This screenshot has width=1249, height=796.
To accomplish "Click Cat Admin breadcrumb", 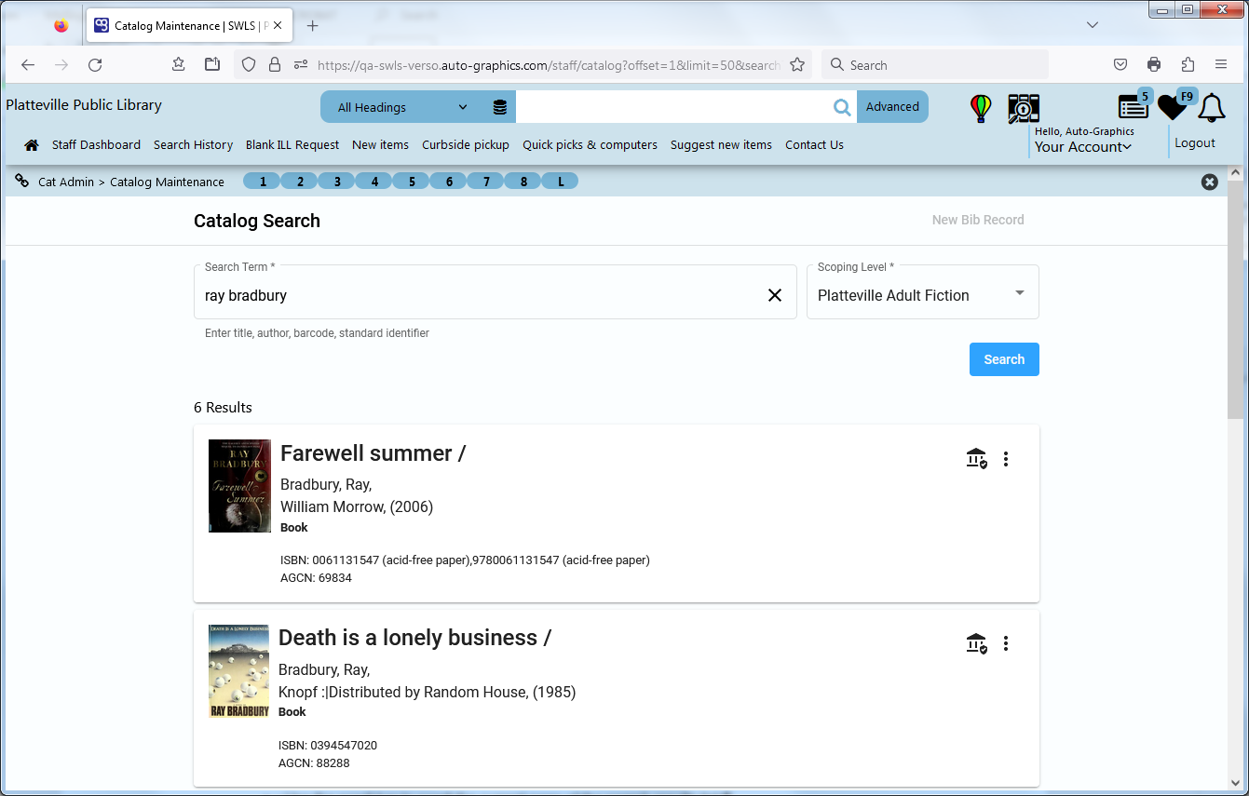I will 66,182.
